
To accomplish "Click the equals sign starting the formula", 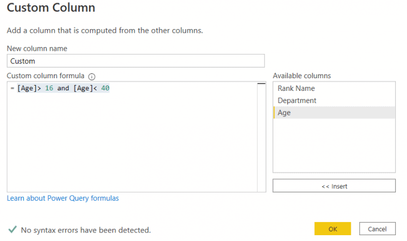I will (12, 88).
